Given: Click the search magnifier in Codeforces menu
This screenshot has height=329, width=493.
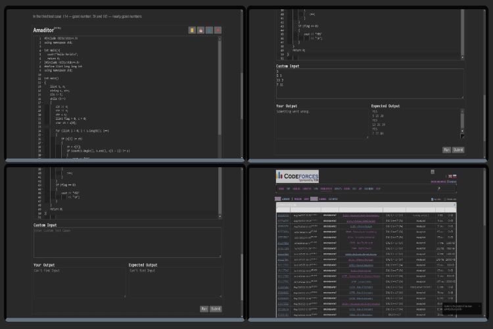Looking at the screenshot, I should 438,188.
